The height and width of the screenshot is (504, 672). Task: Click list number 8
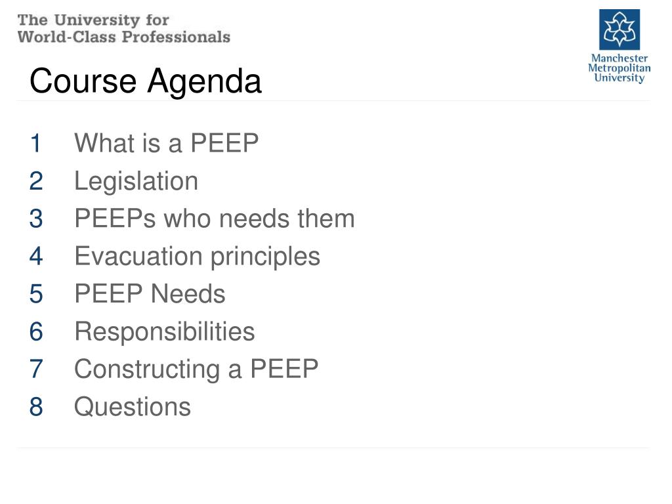point(36,407)
